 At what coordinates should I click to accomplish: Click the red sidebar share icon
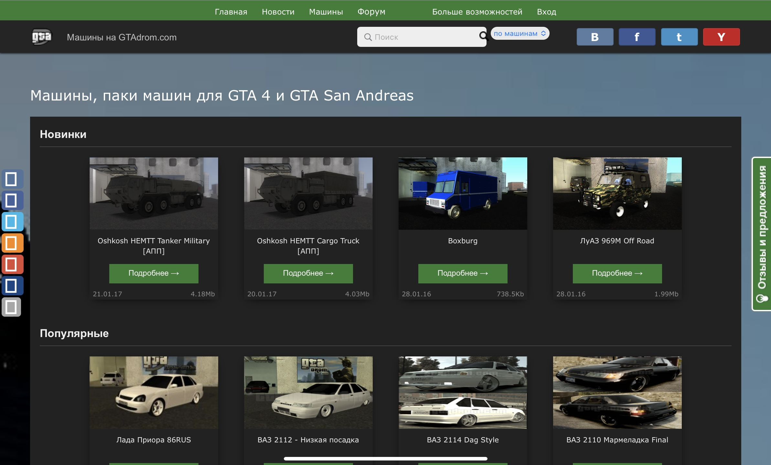point(13,264)
